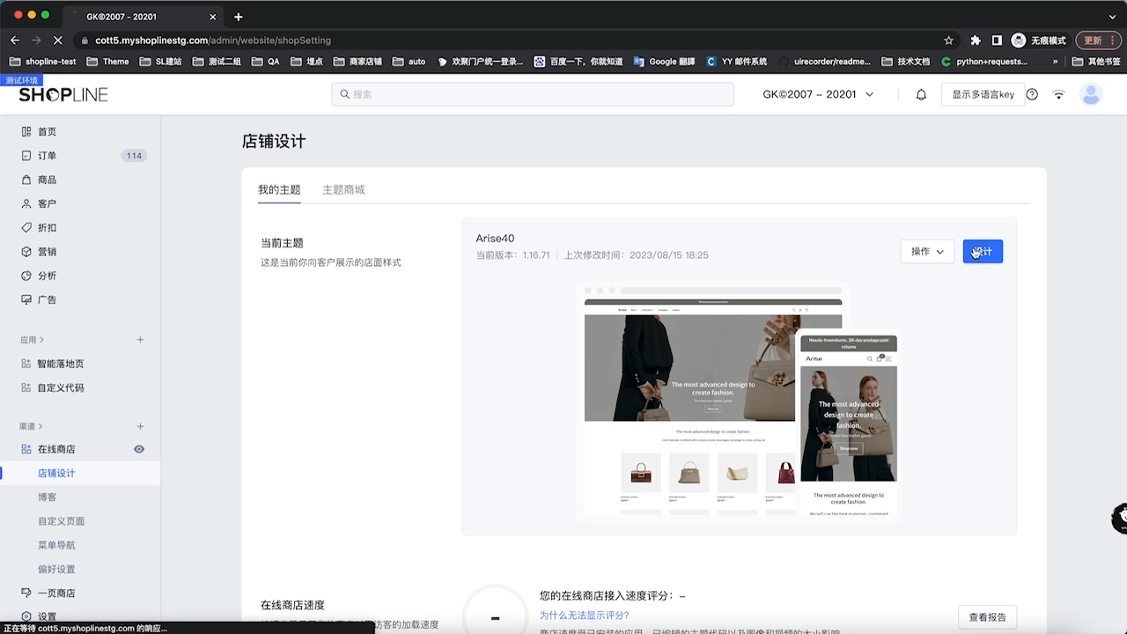Click the 查看报告 button
Image resolution: width=1127 pixels, height=634 pixels.
pyautogui.click(x=988, y=616)
